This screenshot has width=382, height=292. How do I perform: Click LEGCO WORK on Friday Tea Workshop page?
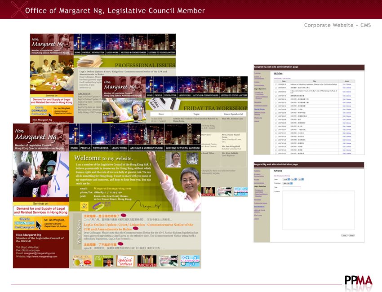click(x=185, y=95)
